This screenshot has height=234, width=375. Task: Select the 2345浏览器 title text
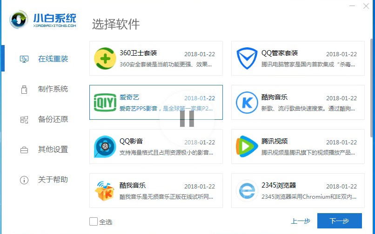pyautogui.click(x=279, y=185)
